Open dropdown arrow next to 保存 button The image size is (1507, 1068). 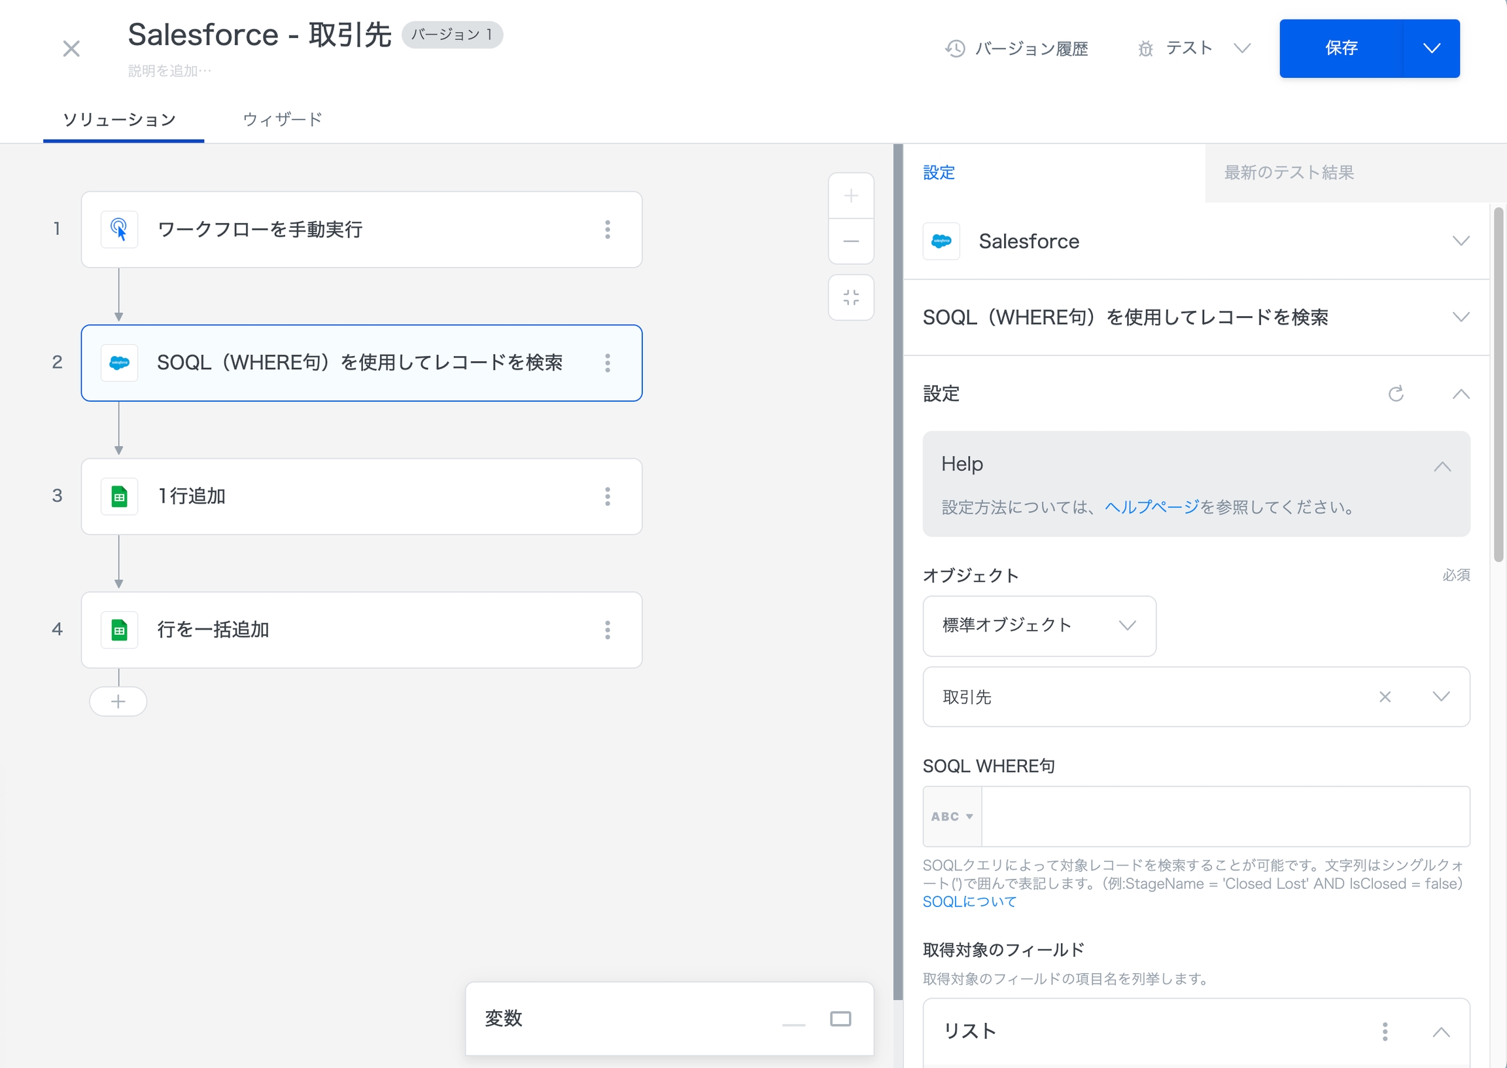tap(1431, 48)
